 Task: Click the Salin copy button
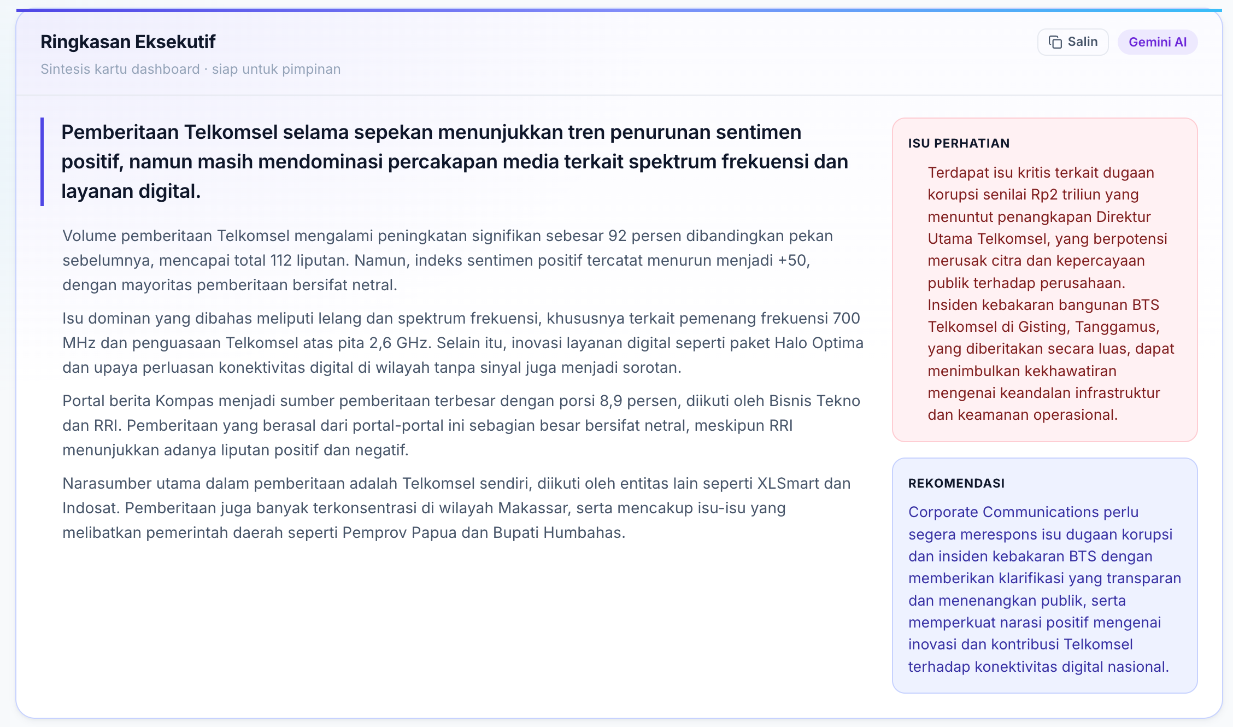[x=1073, y=42]
